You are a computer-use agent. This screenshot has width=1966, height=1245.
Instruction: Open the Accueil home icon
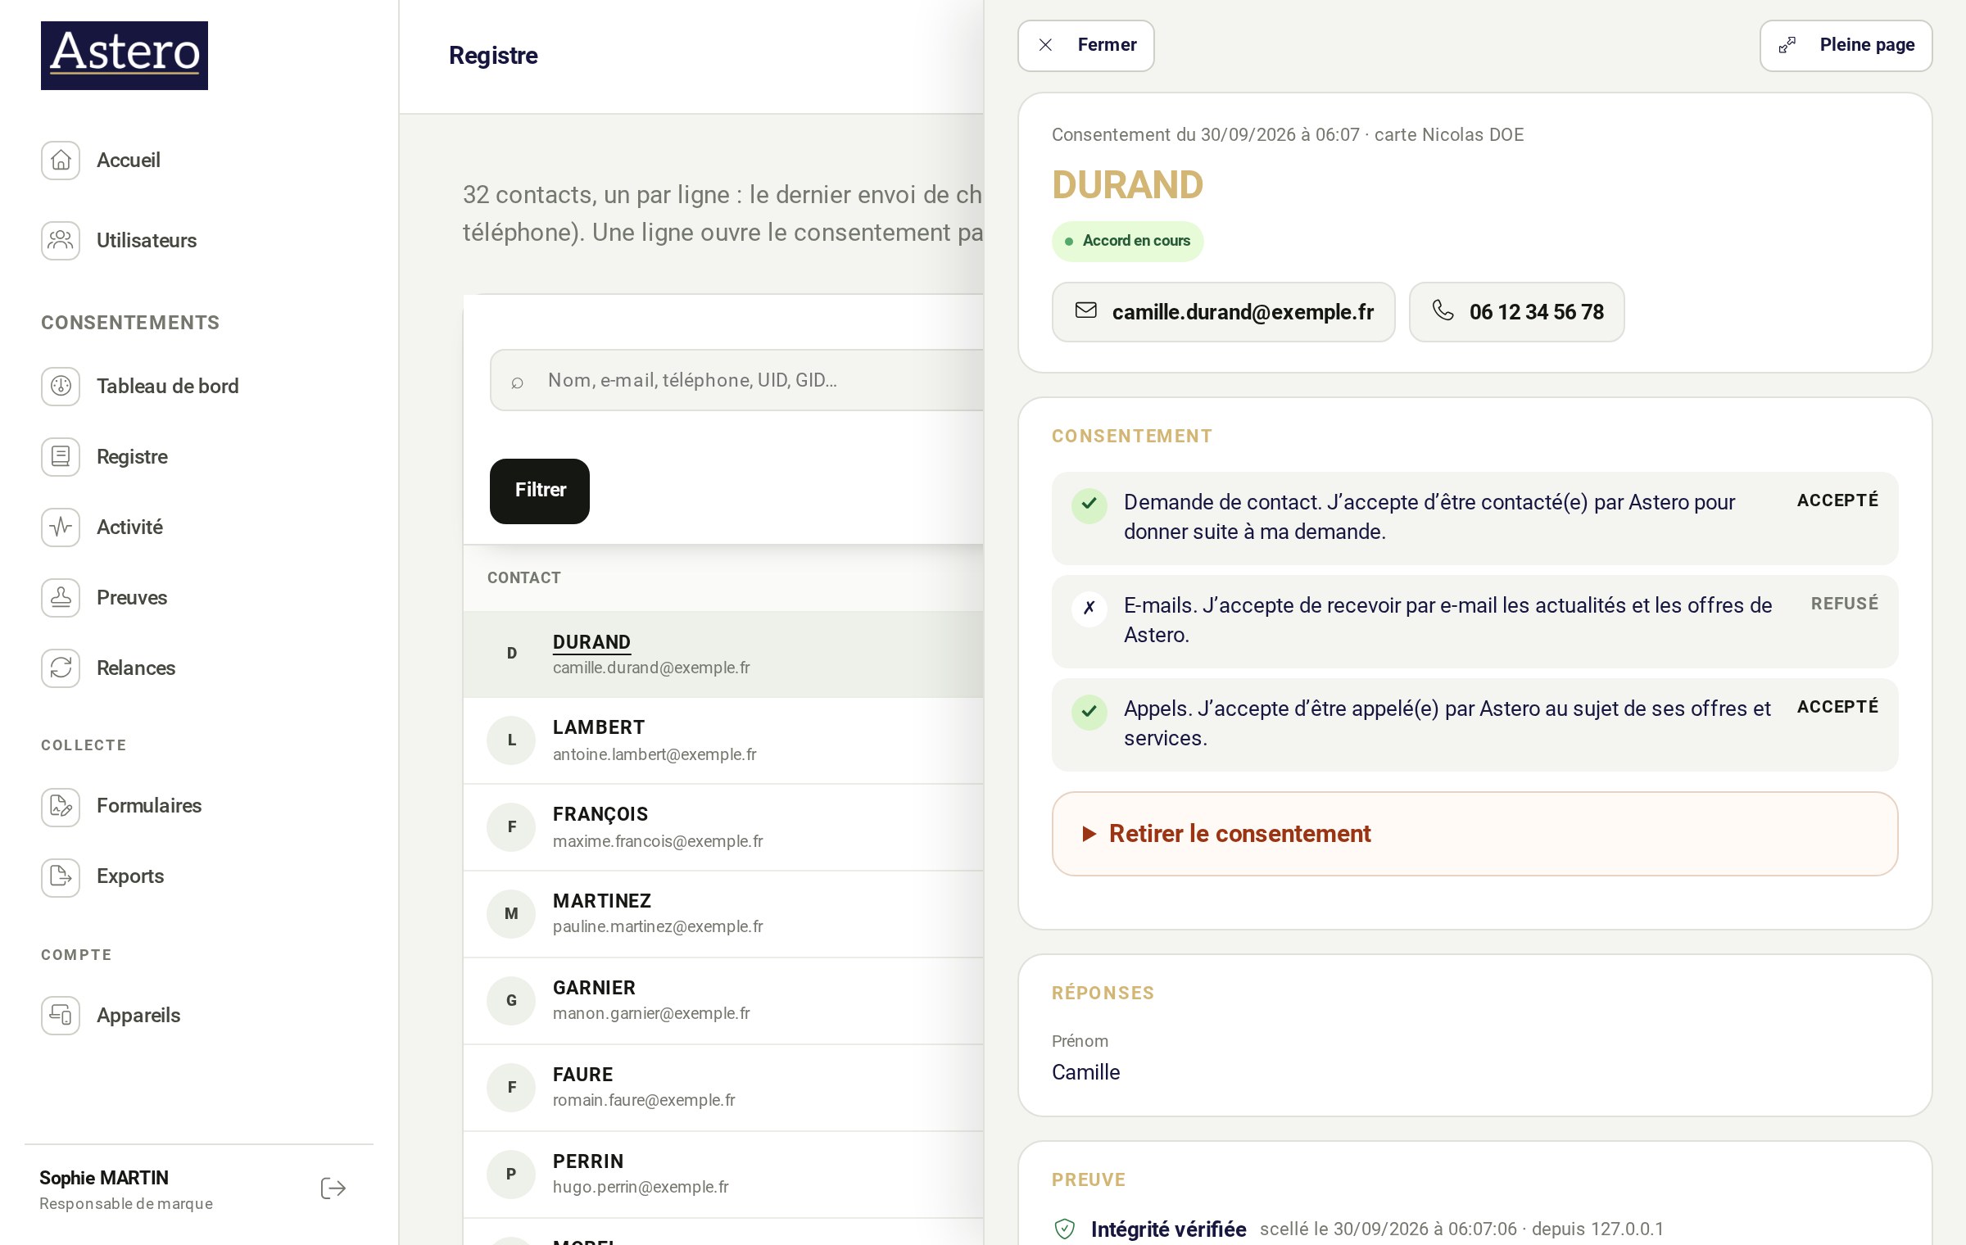click(x=61, y=160)
